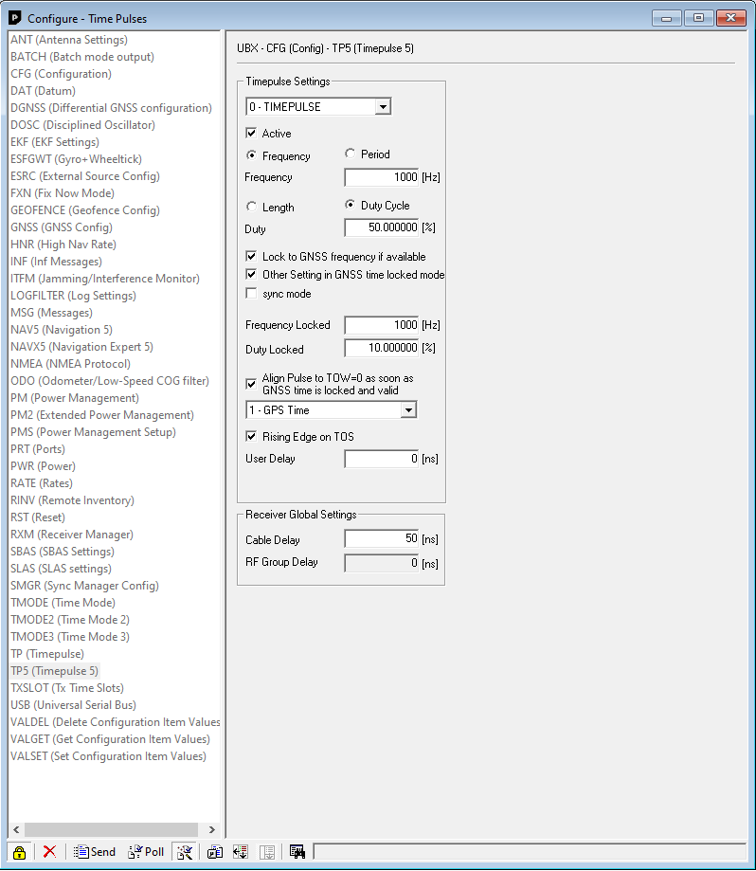This screenshot has height=871, width=756.
Task: Click the Send message button
Action: point(95,851)
